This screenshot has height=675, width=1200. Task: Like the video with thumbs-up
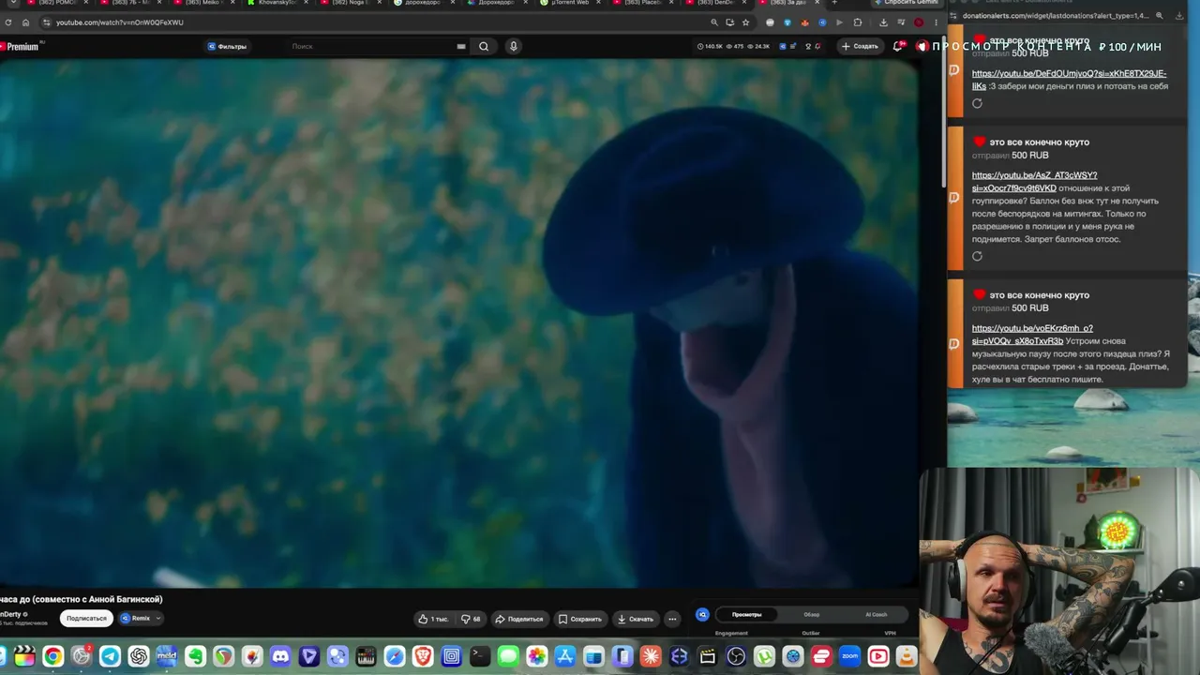click(433, 619)
